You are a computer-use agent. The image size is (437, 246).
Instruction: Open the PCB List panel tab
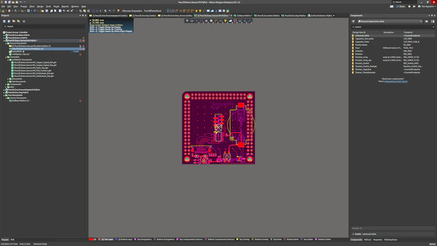367,240
